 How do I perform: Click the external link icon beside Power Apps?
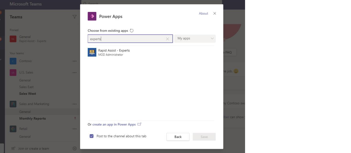click(139, 124)
